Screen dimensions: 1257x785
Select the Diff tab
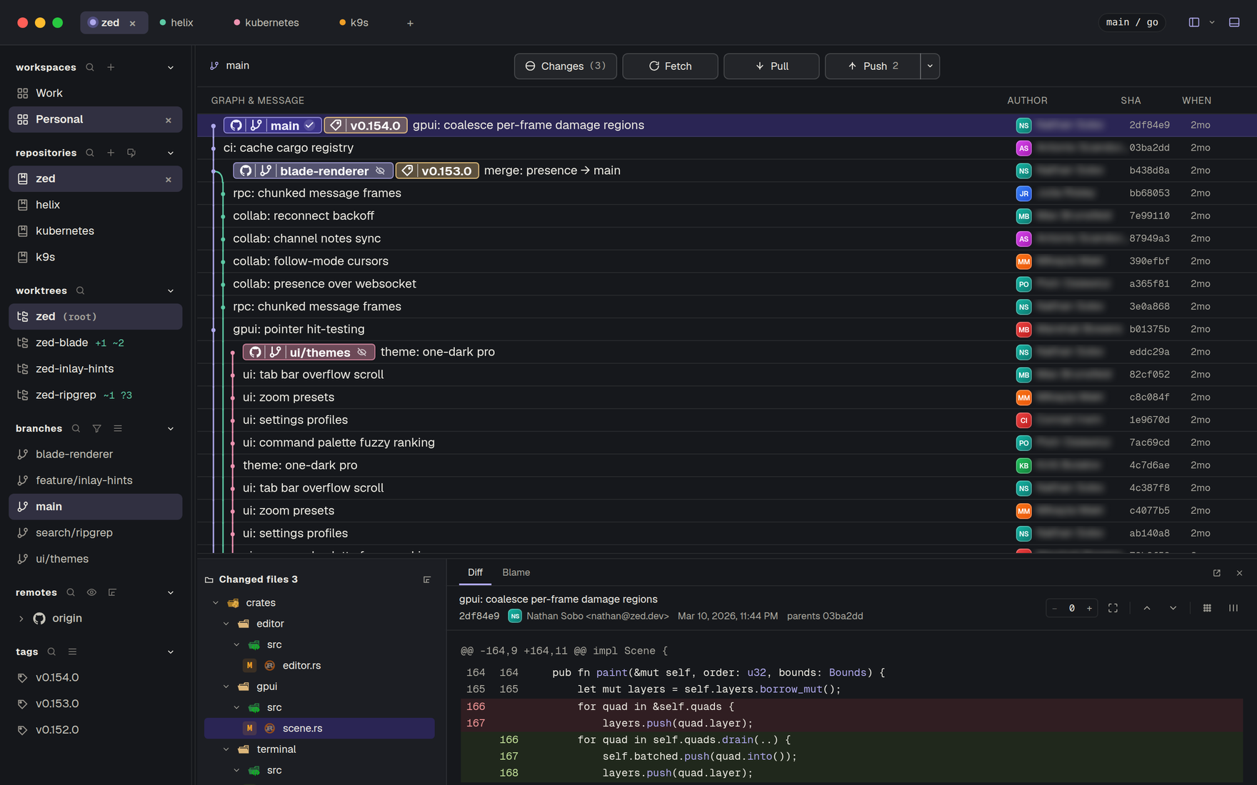pyautogui.click(x=475, y=572)
